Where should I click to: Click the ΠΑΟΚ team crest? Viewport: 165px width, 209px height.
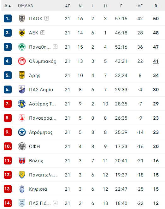point(22,19)
